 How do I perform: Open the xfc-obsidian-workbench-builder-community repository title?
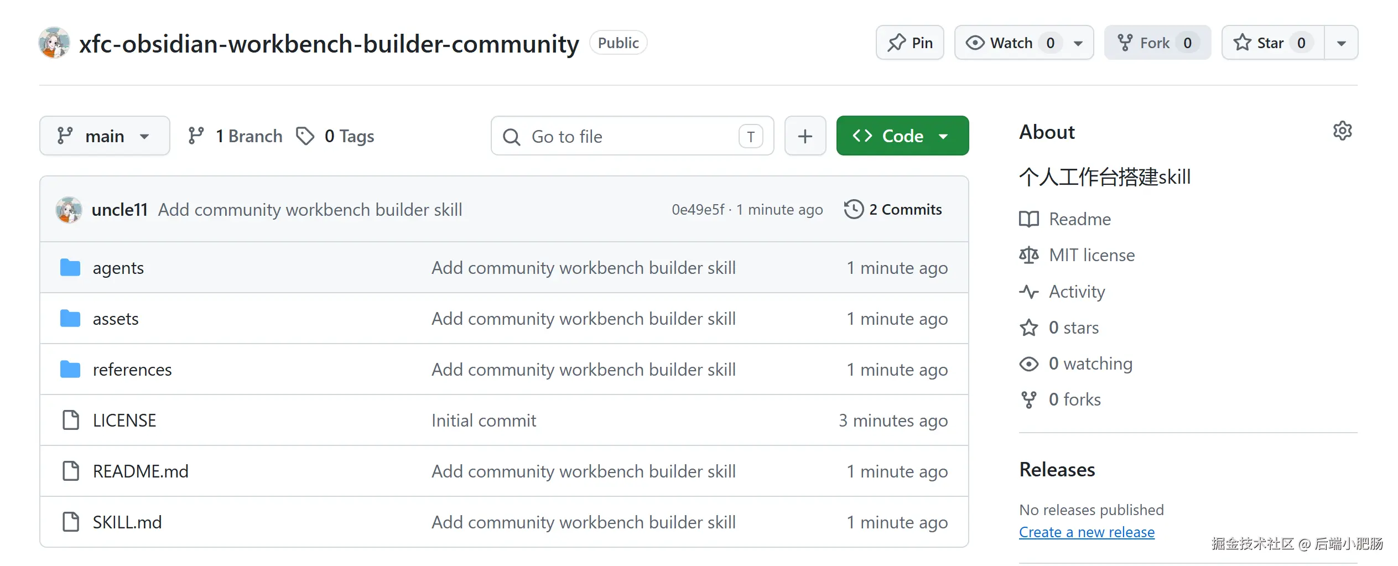pos(329,44)
